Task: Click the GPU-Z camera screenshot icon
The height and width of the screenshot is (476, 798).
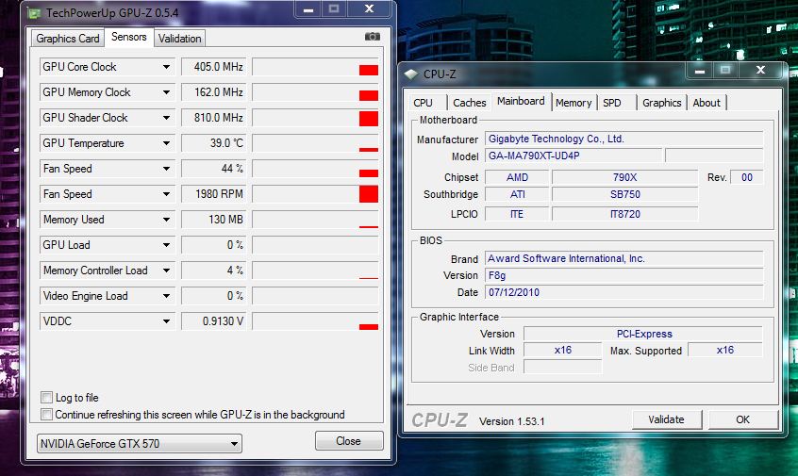Action: click(x=372, y=37)
